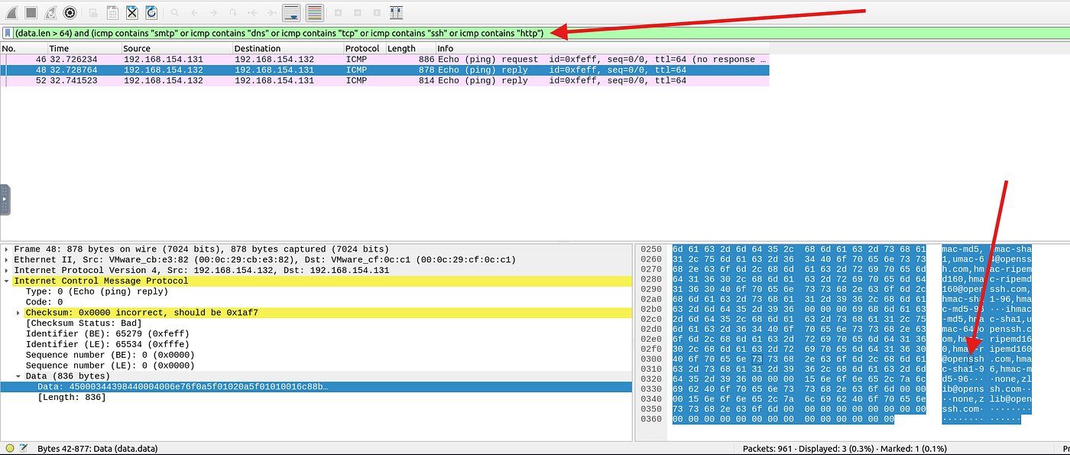The image size is (1070, 455).
Task: Click hex offset row 0300
Action: coord(650,359)
